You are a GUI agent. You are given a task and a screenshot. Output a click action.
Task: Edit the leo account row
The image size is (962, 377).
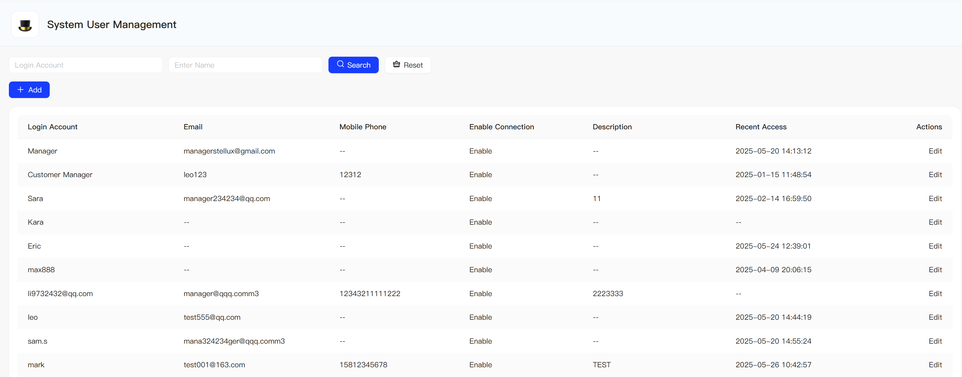pos(935,317)
